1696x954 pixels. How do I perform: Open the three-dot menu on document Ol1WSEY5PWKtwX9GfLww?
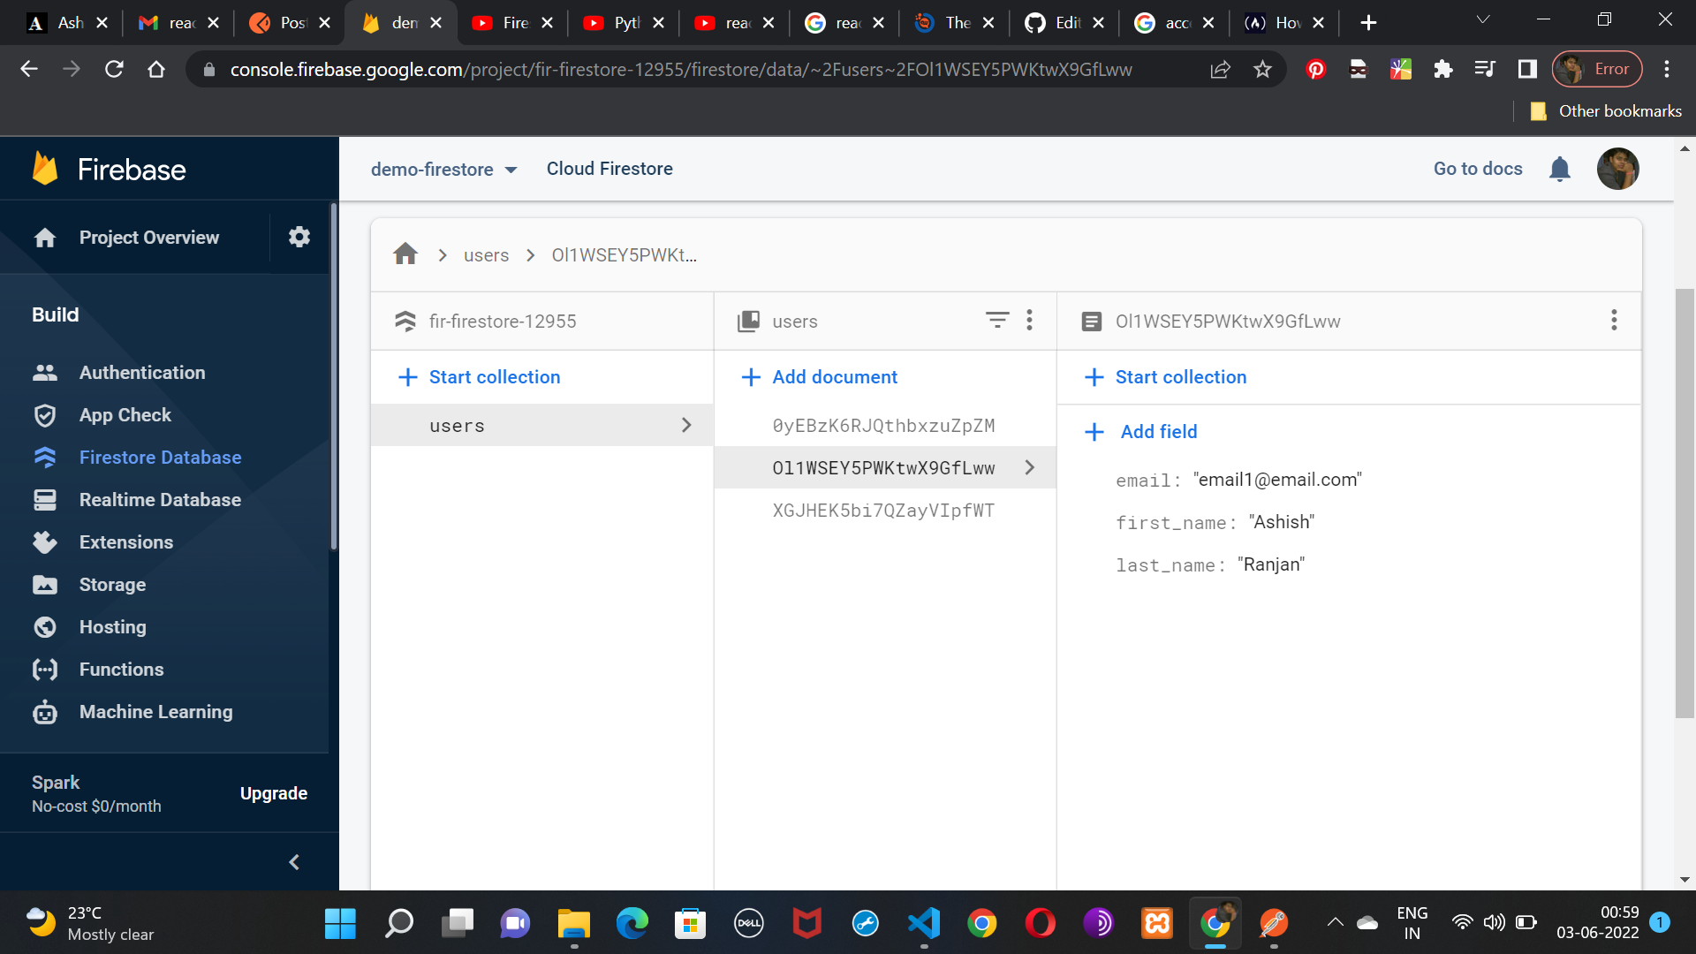tap(1614, 320)
